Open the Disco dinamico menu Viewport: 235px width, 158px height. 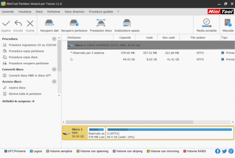[74, 11]
